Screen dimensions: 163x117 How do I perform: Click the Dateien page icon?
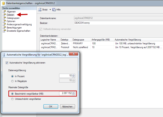4,15
